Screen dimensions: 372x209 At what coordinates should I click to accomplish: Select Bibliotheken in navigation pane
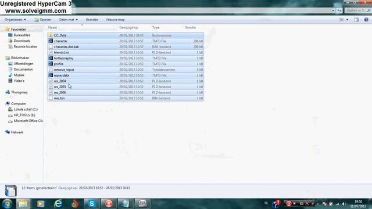(20, 58)
